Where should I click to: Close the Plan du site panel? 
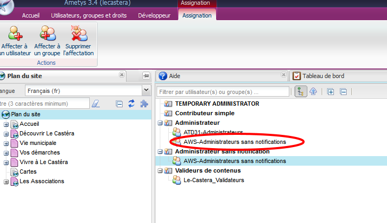[122, 74]
